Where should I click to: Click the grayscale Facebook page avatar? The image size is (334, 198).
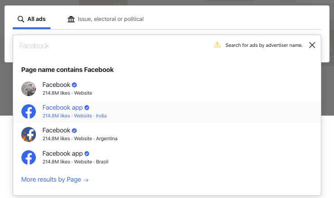(29, 89)
